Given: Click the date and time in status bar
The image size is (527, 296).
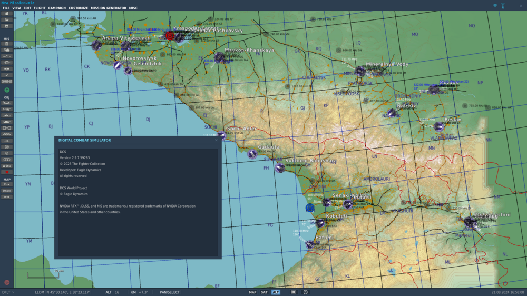Looking at the screenshot, I should (508, 292).
